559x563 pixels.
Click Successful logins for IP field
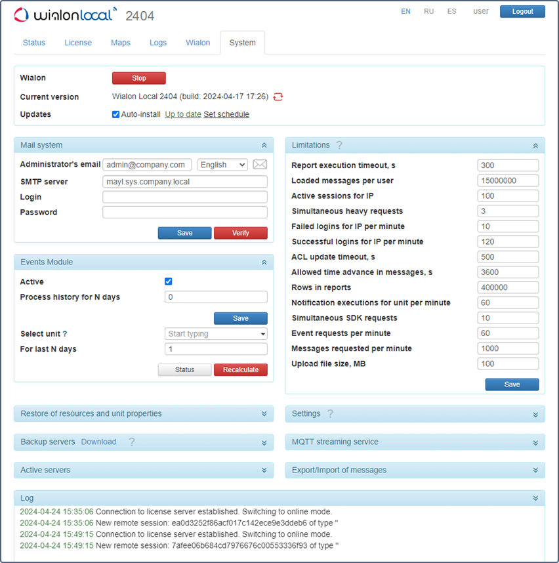(508, 241)
